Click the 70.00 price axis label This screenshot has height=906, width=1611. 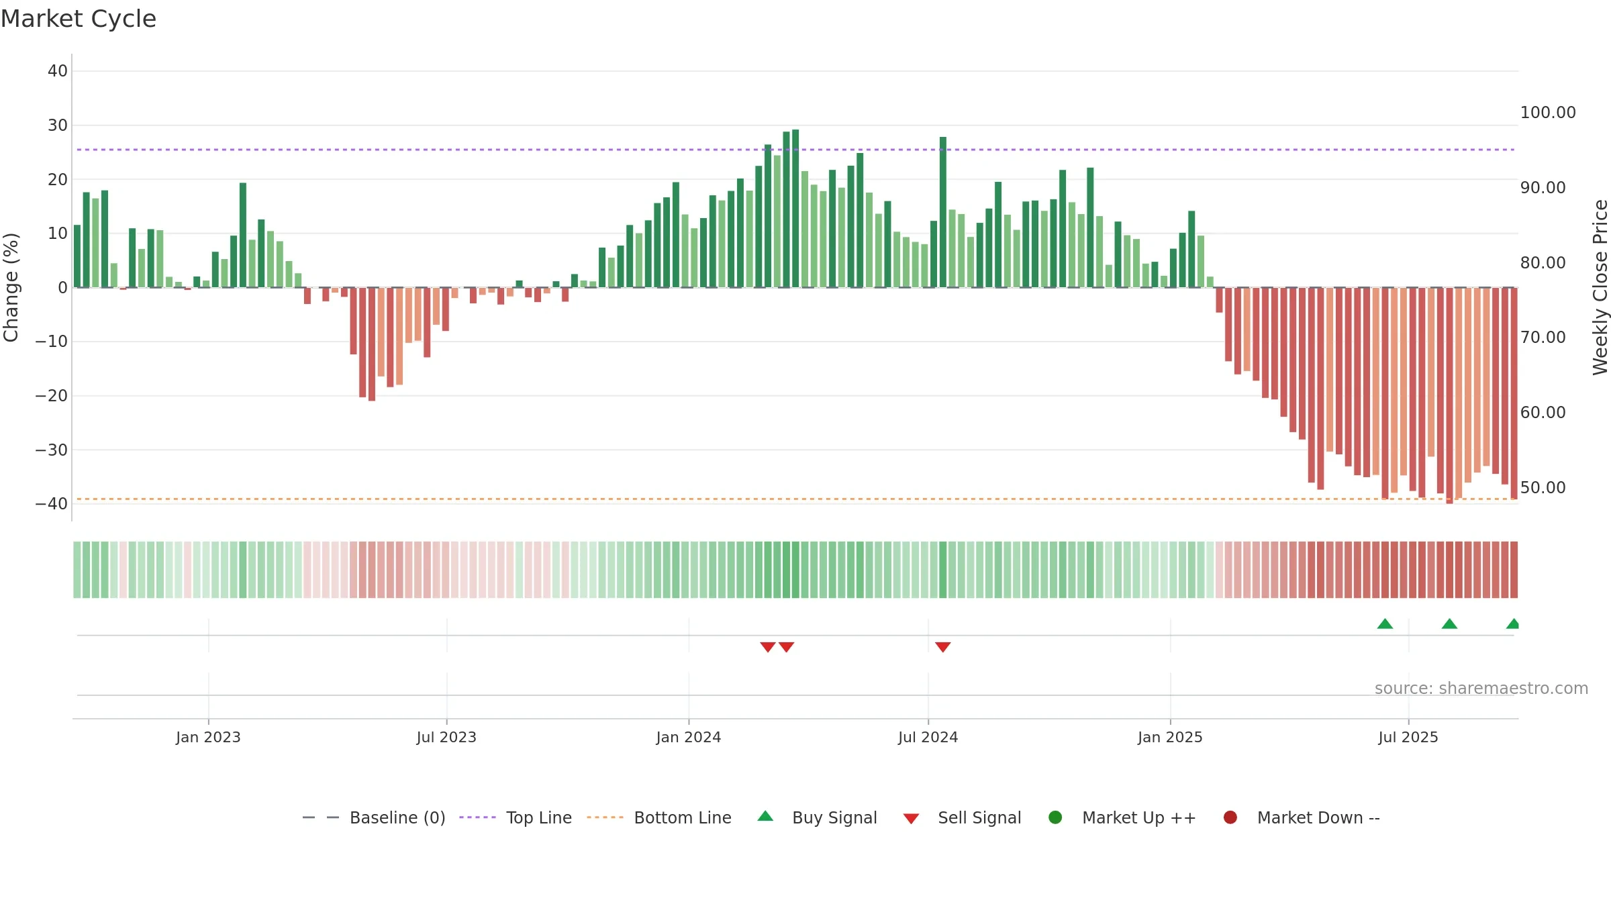point(1543,338)
